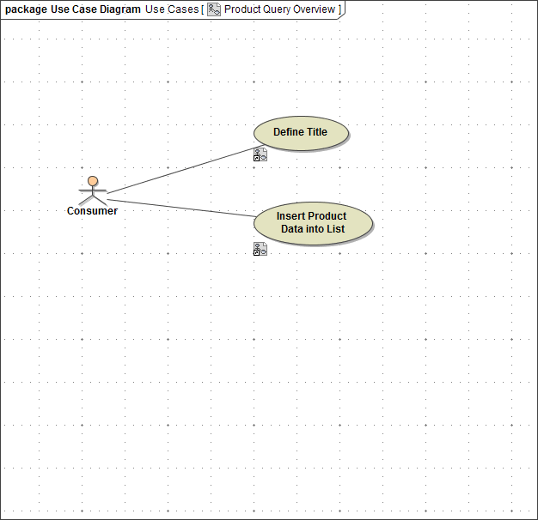The height and width of the screenshot is (520, 538).
Task: Select the association line to Define Title
Action: [x=180, y=169]
